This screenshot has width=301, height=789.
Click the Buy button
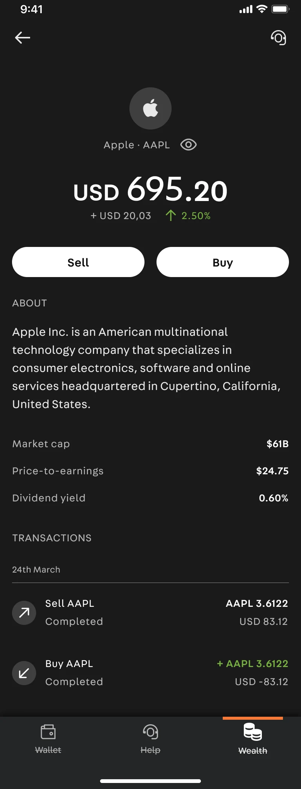tap(223, 262)
